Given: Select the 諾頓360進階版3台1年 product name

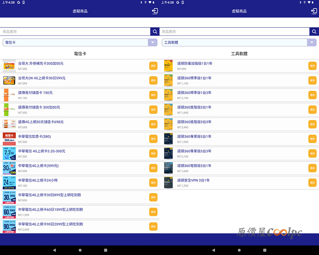Looking at the screenshot, I should pyautogui.click(x=194, y=107).
